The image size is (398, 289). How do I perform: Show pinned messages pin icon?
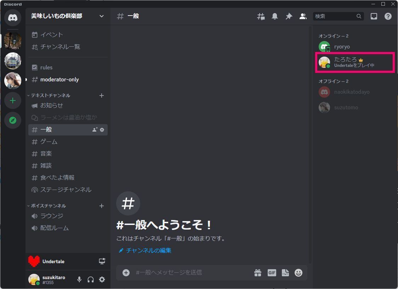click(289, 17)
